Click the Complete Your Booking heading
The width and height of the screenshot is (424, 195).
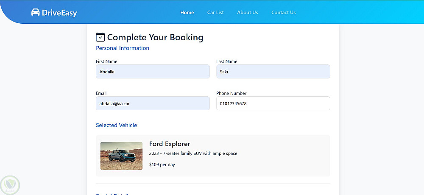pos(155,37)
